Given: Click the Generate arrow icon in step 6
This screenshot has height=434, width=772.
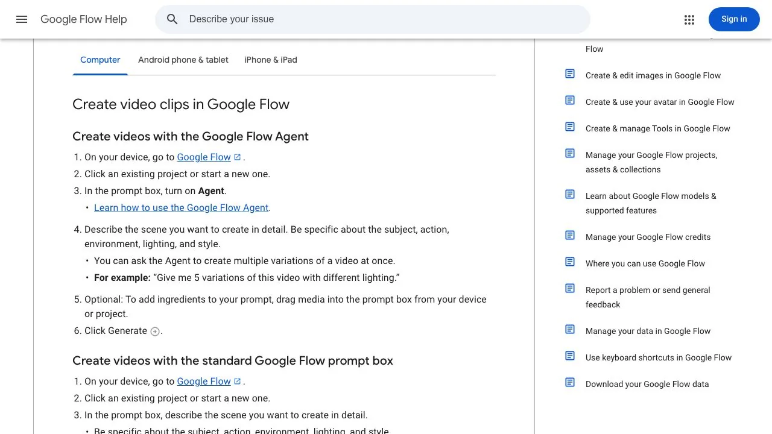Looking at the screenshot, I should point(155,332).
